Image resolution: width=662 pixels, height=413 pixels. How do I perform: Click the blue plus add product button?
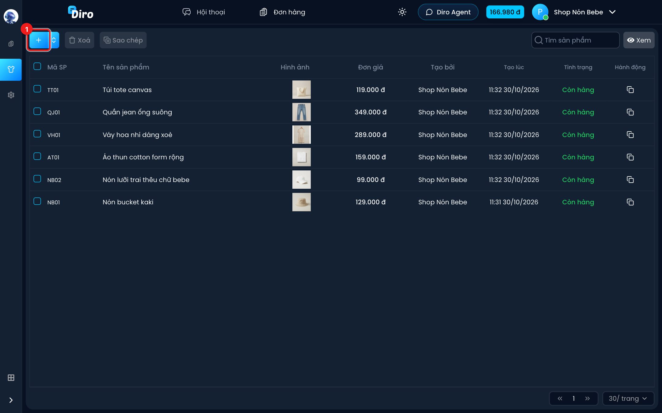pyautogui.click(x=39, y=40)
